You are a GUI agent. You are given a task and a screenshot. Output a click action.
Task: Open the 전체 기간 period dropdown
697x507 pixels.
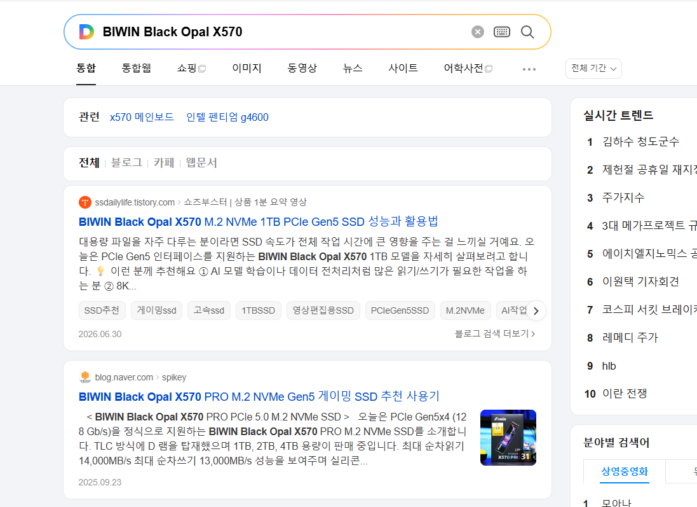point(593,69)
